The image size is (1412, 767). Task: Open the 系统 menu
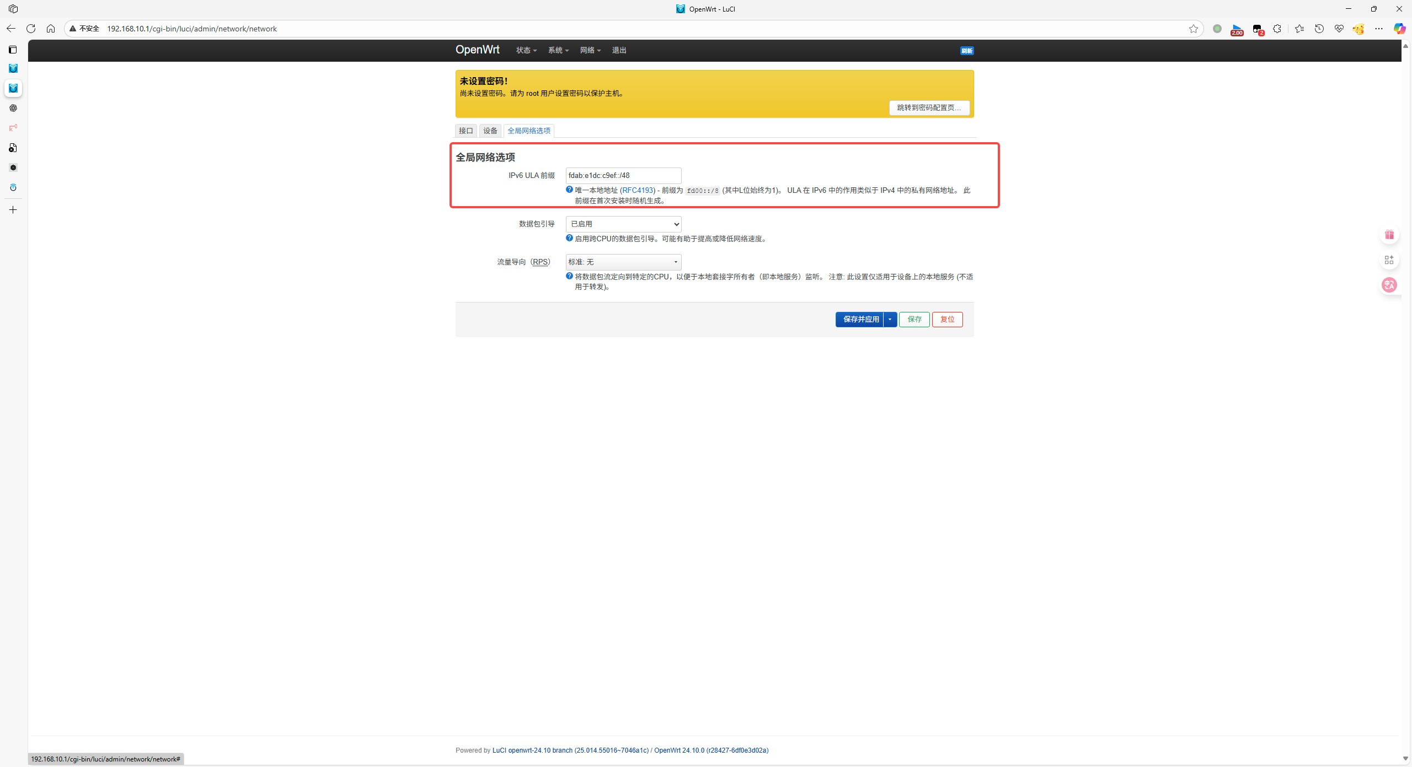(x=558, y=50)
